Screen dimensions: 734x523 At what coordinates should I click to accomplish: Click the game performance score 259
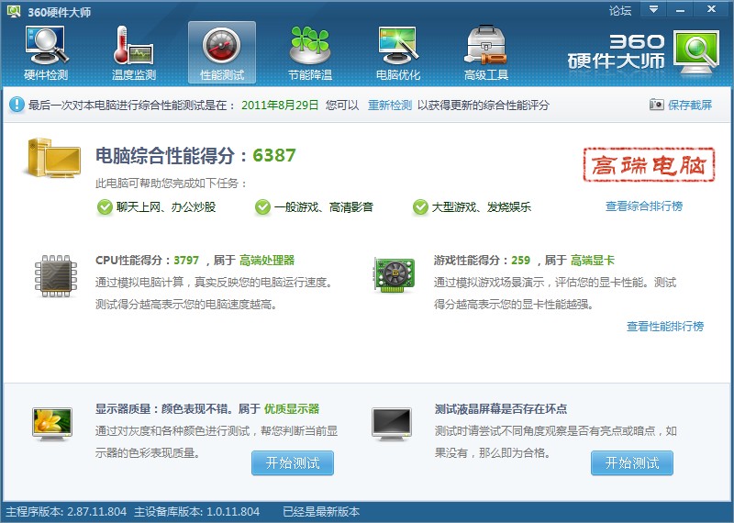[x=520, y=261]
